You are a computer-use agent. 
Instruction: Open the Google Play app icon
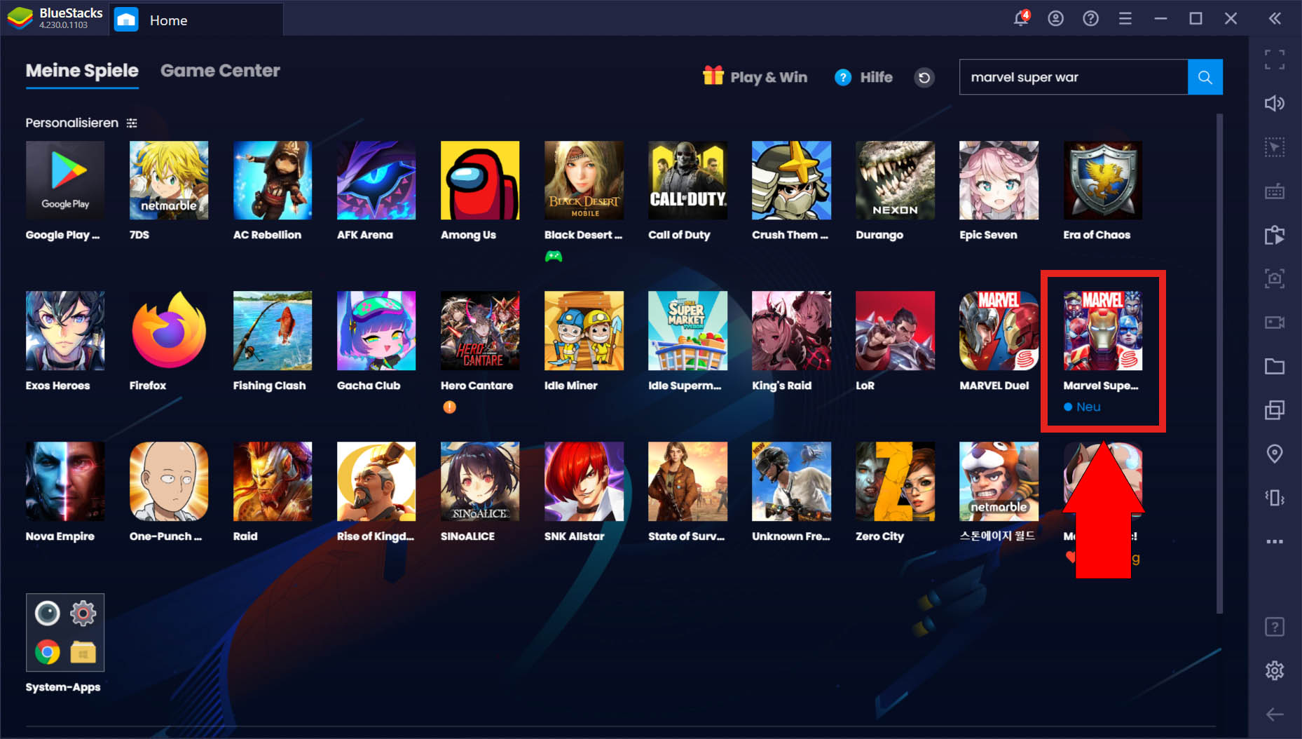[65, 180]
